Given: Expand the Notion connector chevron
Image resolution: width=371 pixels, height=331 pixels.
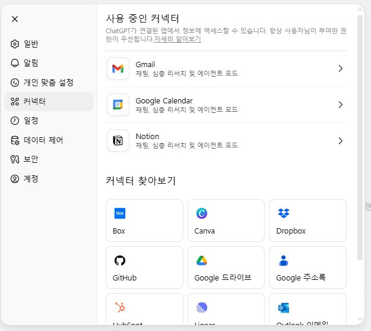Looking at the screenshot, I should (x=340, y=141).
